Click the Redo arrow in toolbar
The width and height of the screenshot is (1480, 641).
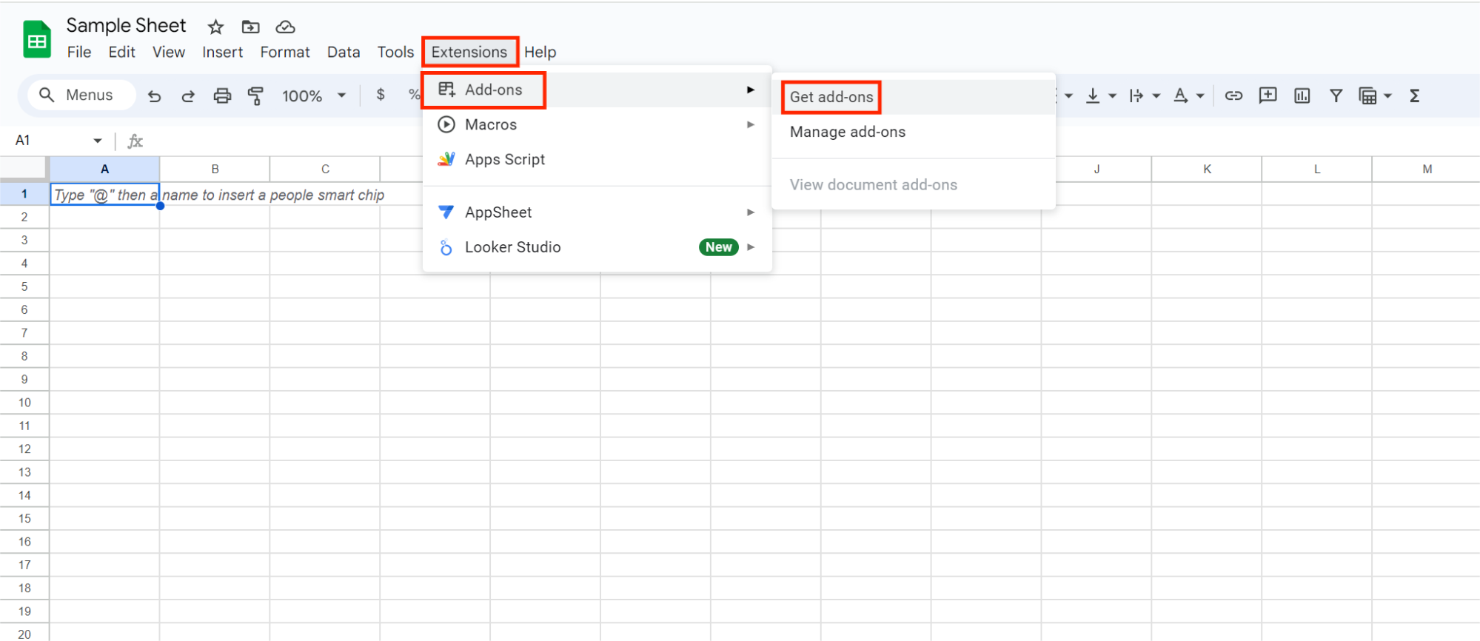click(x=188, y=95)
